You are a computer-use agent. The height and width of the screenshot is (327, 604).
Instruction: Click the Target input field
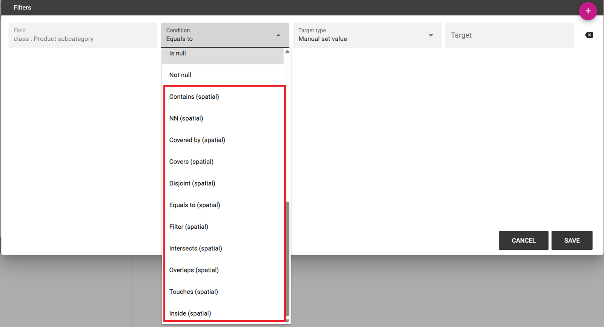coord(509,35)
